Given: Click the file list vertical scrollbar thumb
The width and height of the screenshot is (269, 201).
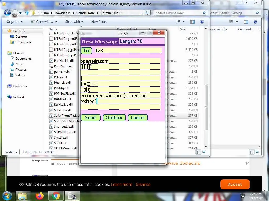Looking at the screenshot, I should click(206, 107).
